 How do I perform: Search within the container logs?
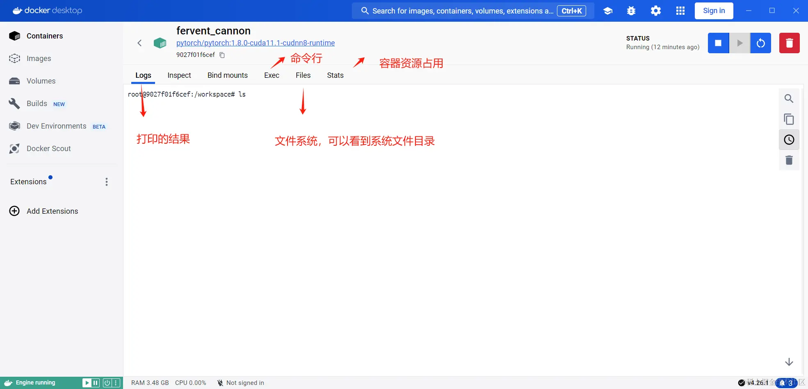pyautogui.click(x=789, y=99)
